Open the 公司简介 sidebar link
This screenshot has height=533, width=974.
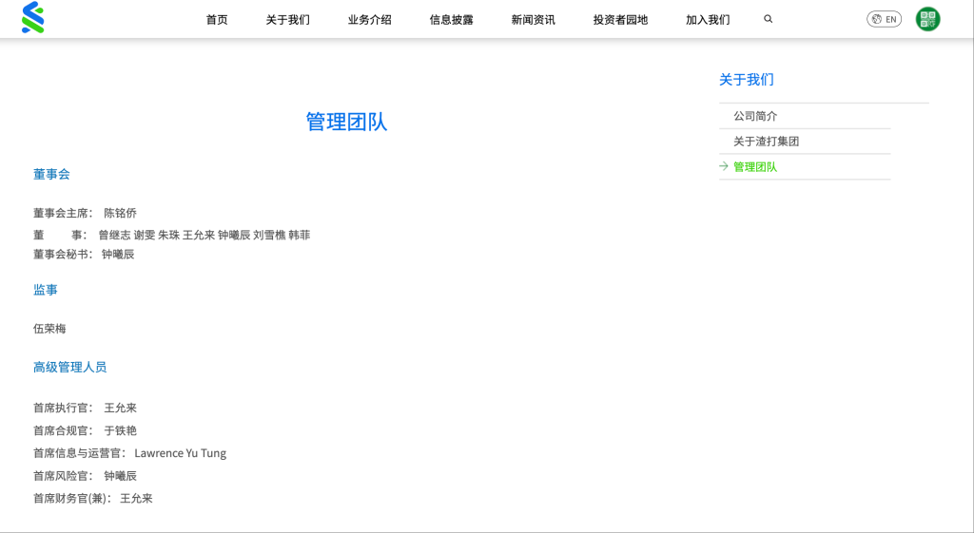click(x=755, y=116)
